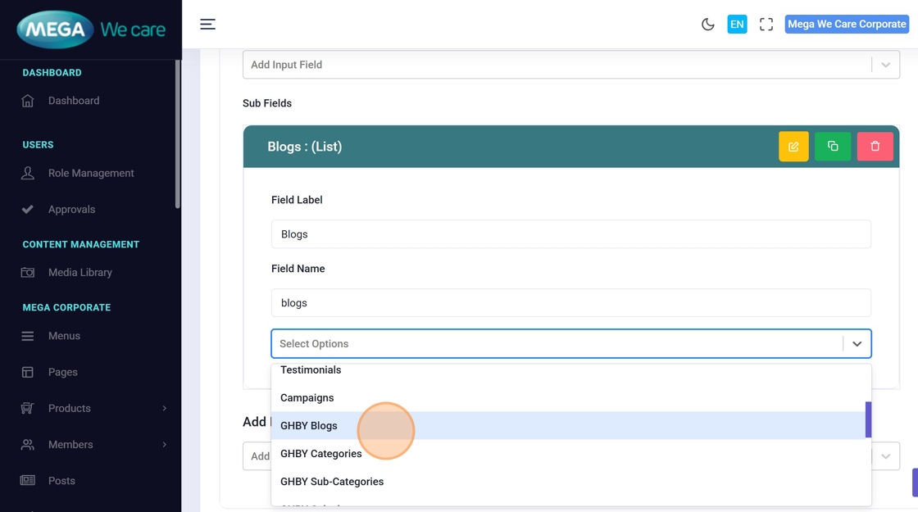
Task: Click into the Field Label input box
Action: click(570, 234)
